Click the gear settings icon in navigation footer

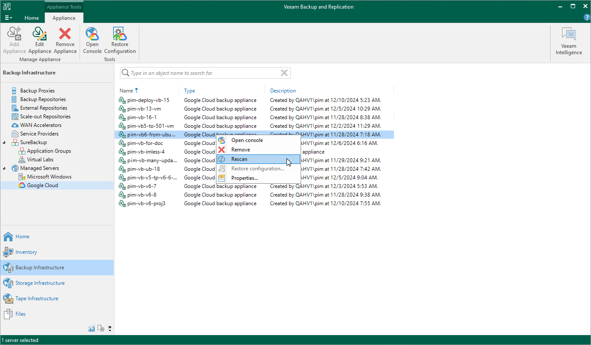tap(102, 329)
